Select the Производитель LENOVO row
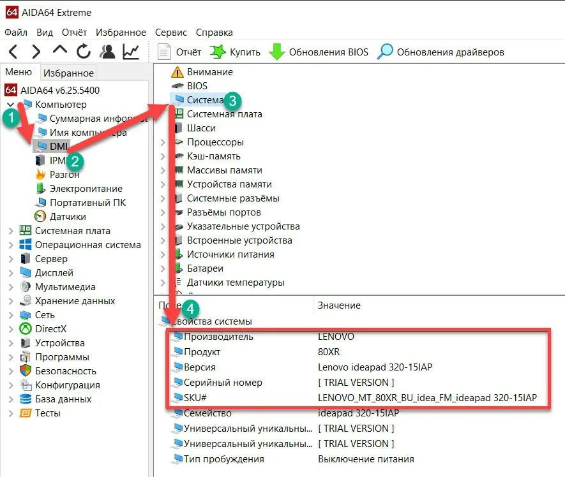 tap(359, 337)
